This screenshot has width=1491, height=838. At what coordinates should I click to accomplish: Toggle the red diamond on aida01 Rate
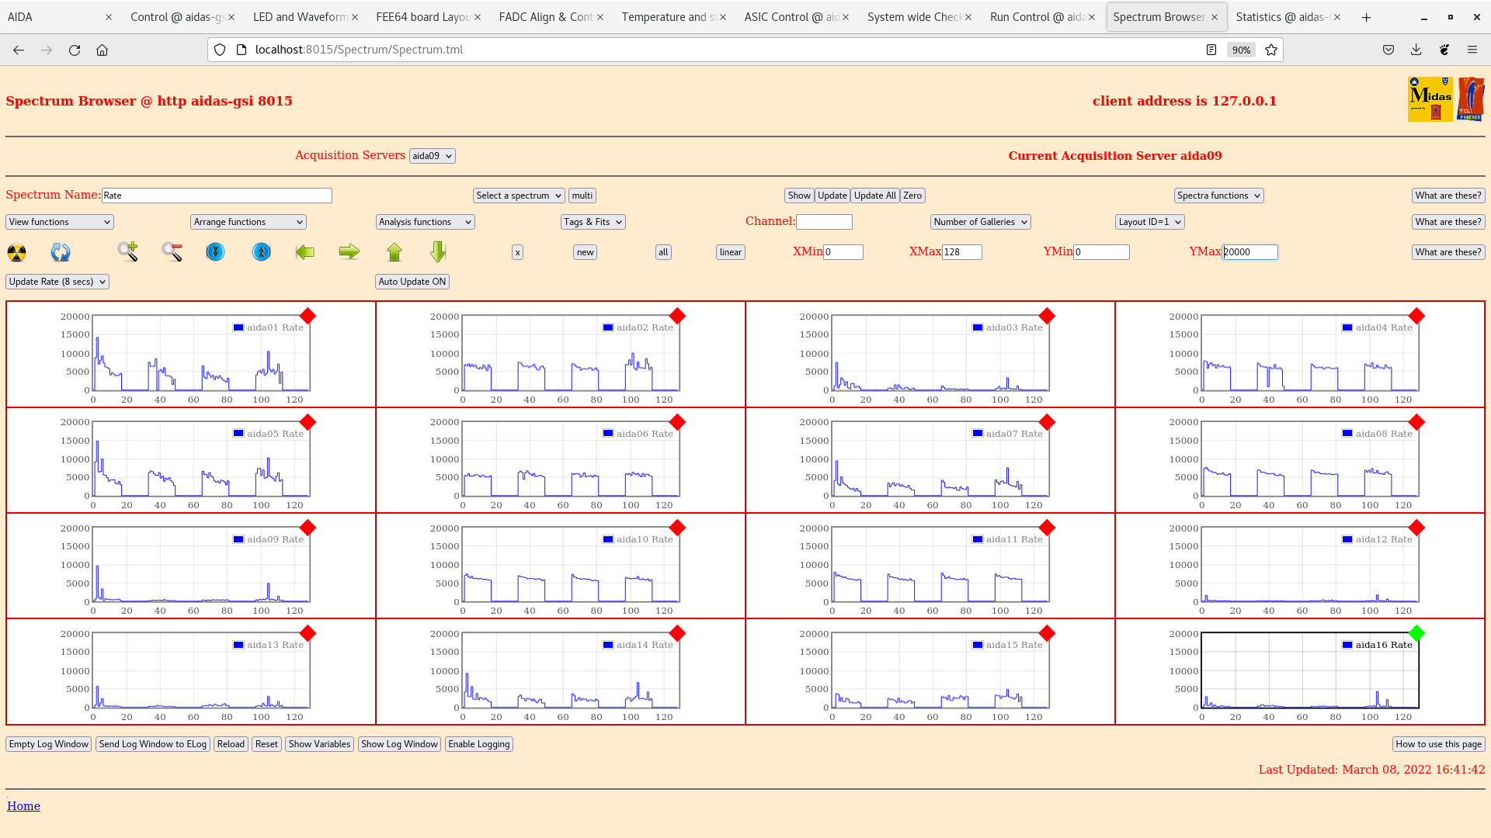pyautogui.click(x=308, y=316)
